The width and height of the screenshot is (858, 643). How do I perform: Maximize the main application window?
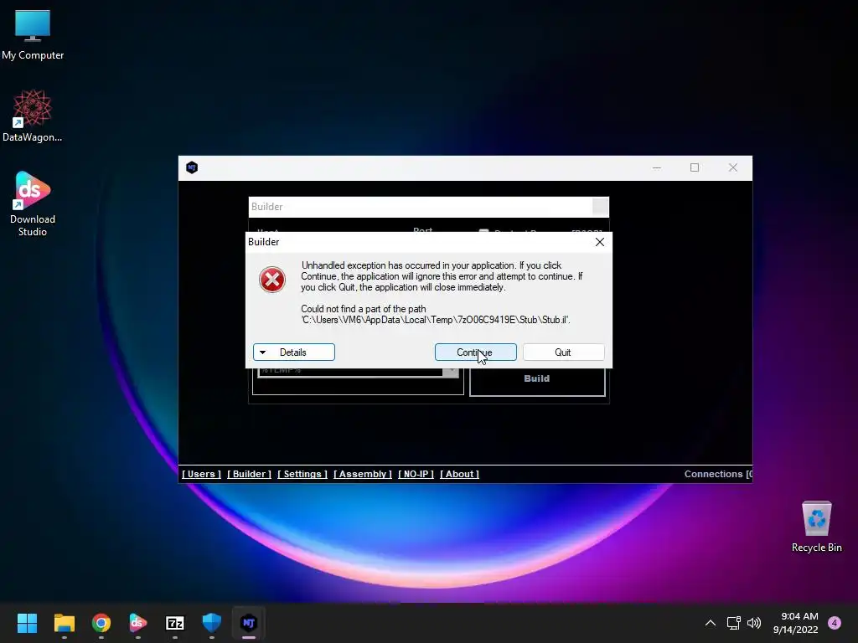point(695,167)
